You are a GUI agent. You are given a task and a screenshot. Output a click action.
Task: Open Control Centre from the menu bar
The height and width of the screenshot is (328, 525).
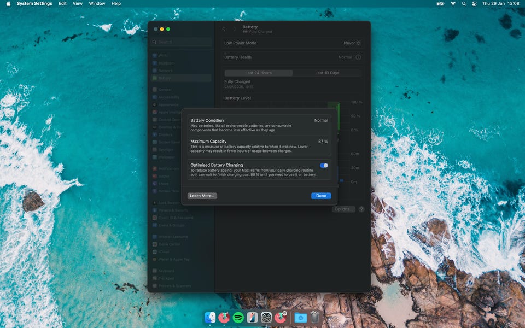474,4
